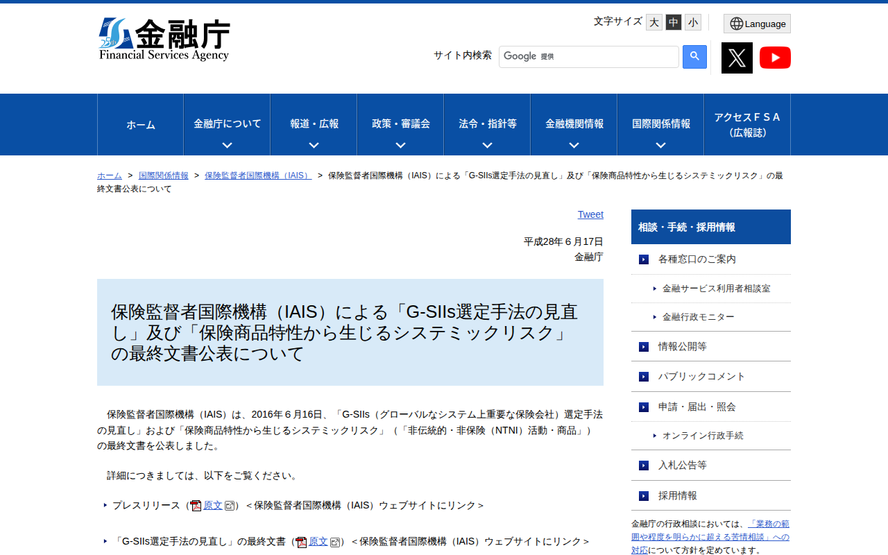Open the YouTube channel icon

coord(775,58)
